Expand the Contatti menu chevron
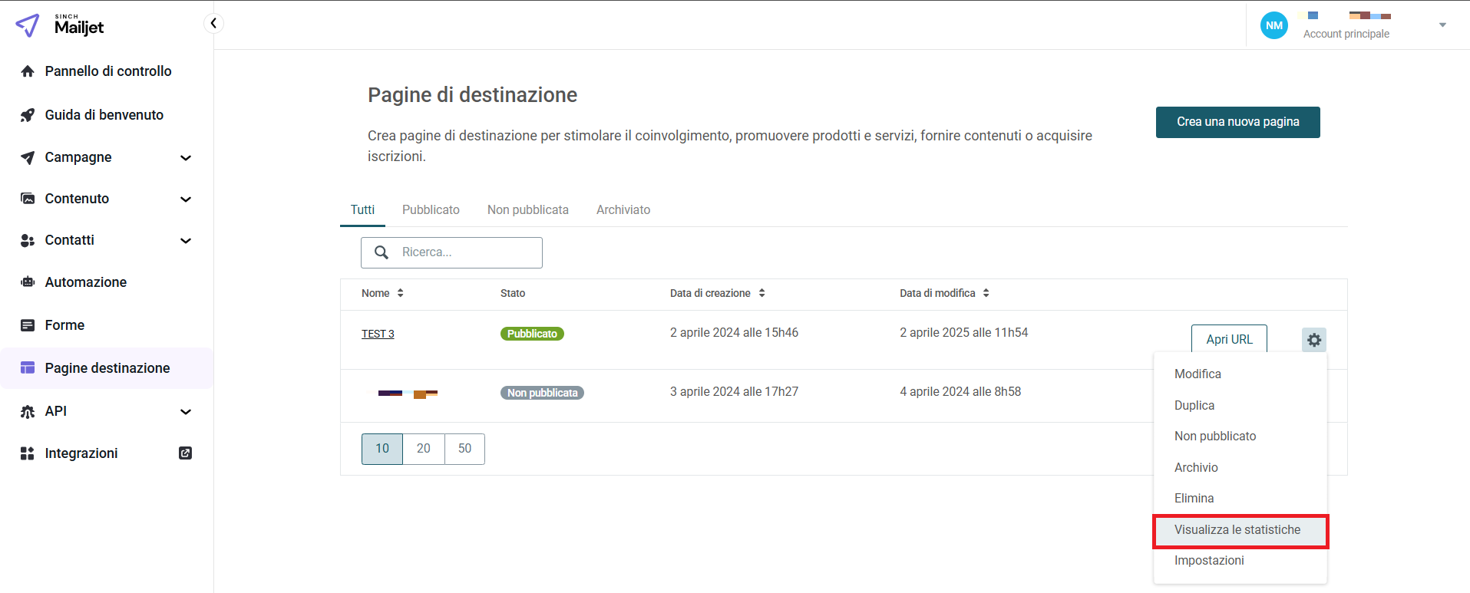 point(185,241)
